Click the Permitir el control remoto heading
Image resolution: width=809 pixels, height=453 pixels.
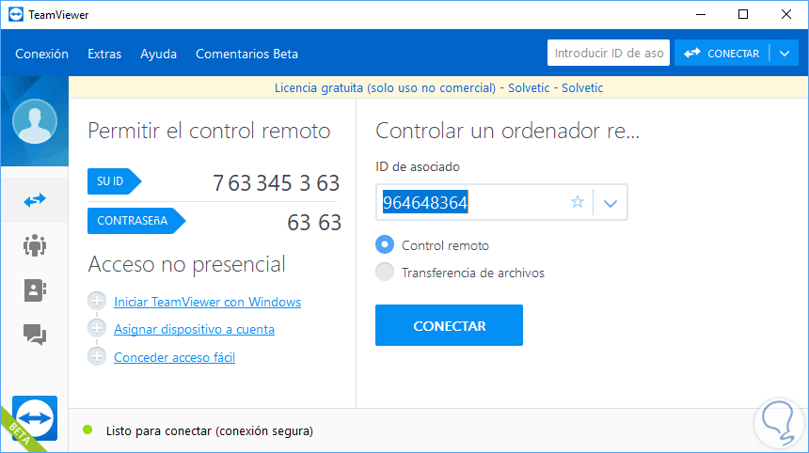(209, 131)
